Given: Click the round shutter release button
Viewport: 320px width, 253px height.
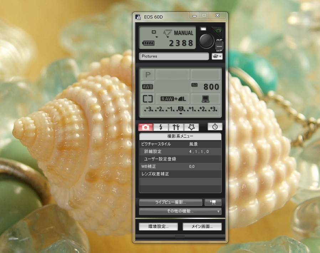Looking at the screenshot, I should [207, 41].
